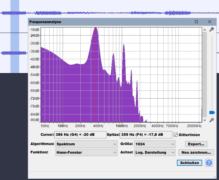
Task: Click the zoom-out magnifier icon
Action: click(x=212, y=120)
